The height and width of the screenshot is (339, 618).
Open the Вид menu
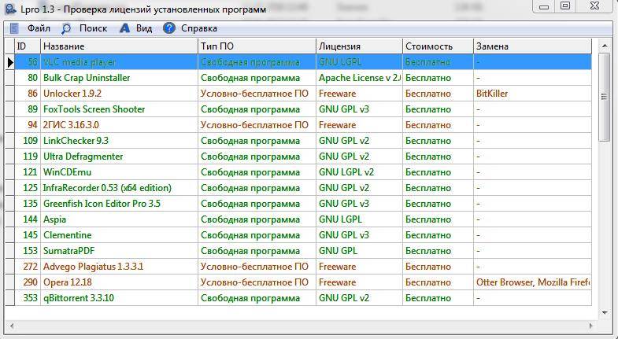pos(144,28)
